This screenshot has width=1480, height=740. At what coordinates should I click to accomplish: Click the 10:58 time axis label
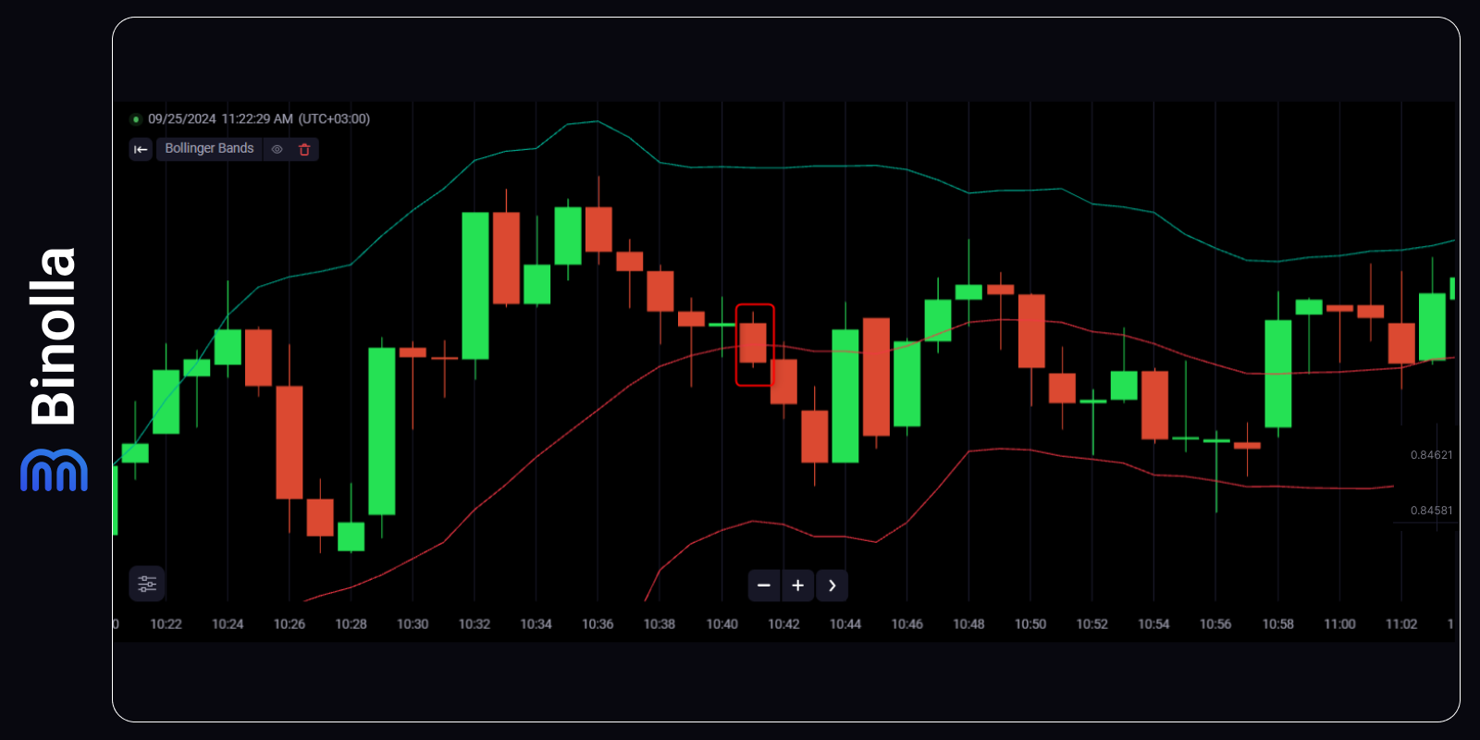[1278, 624]
